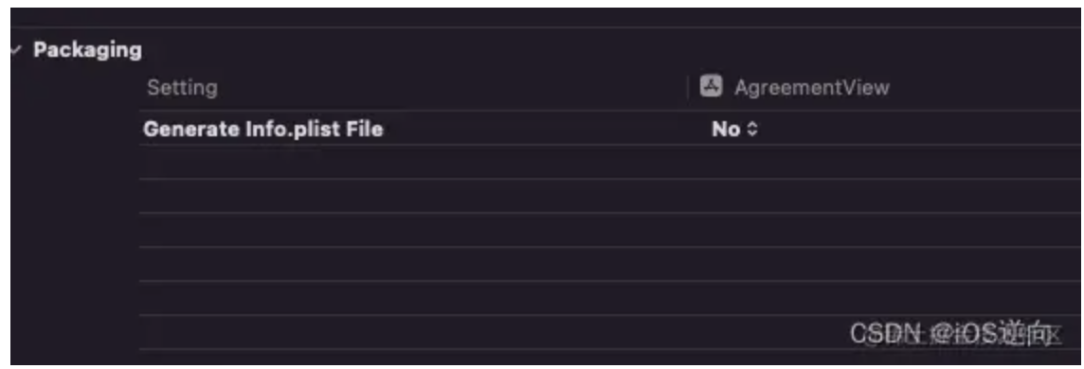Screen dimensions: 1084x369
Task: Click blank space right of the No value
Action: pyautogui.click(x=919, y=129)
